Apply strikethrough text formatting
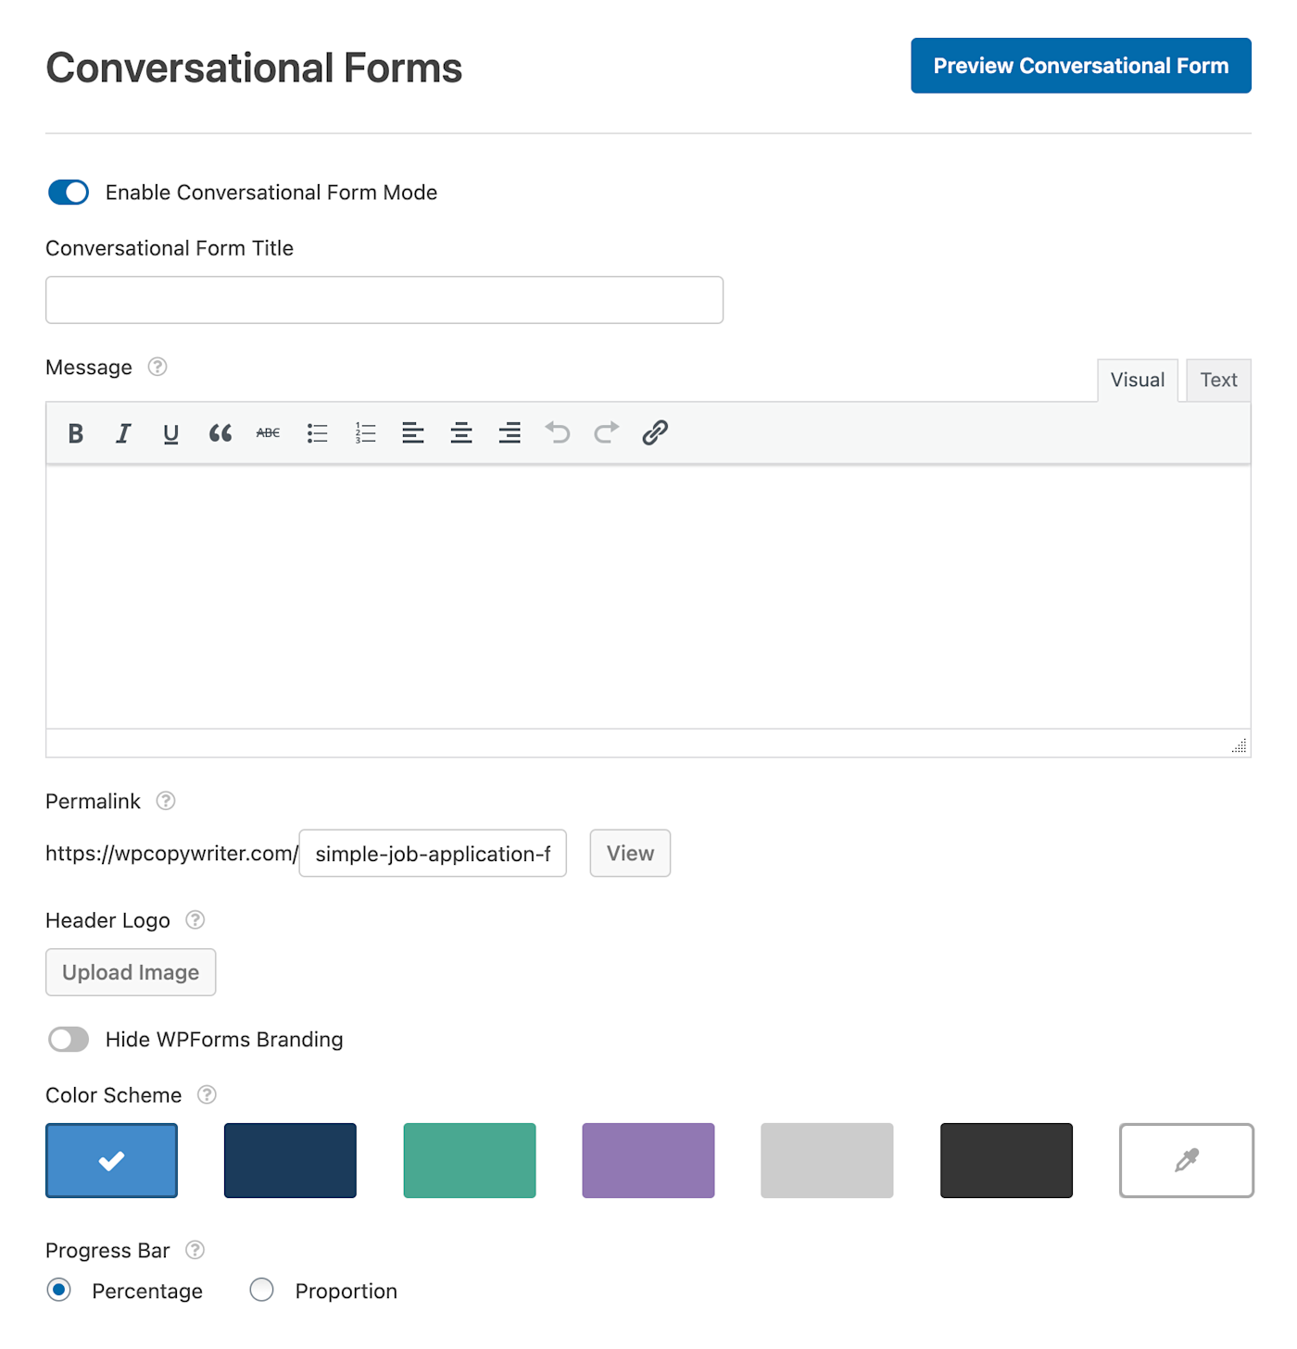This screenshot has width=1297, height=1349. click(x=268, y=433)
